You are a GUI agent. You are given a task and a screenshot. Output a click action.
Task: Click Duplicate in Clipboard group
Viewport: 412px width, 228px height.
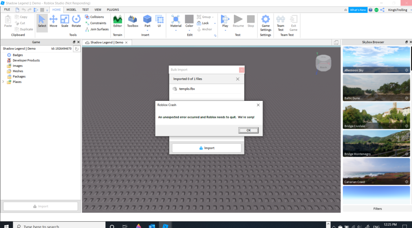click(x=24, y=29)
